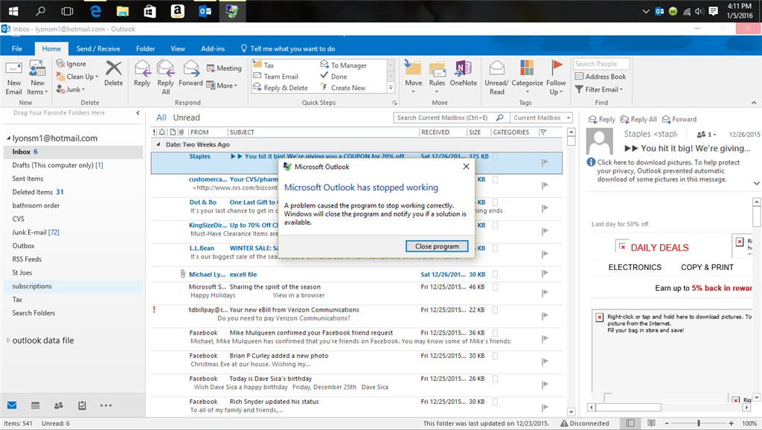Viewport: 762px width, 430px height.
Task: Switch to View tab
Action: (x=178, y=48)
